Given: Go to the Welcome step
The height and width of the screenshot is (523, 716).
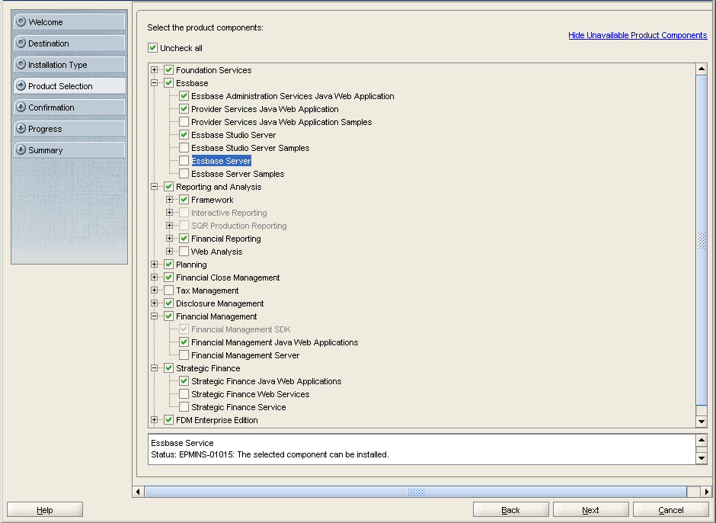Looking at the screenshot, I should tap(69, 21).
